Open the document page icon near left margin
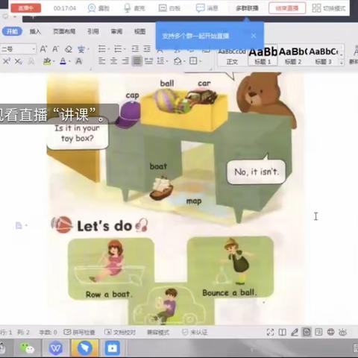The image size is (358, 358). click(19, 225)
